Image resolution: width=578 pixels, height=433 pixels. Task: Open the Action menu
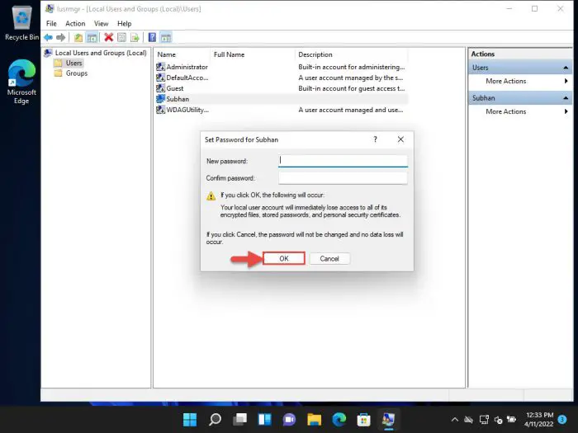click(75, 24)
